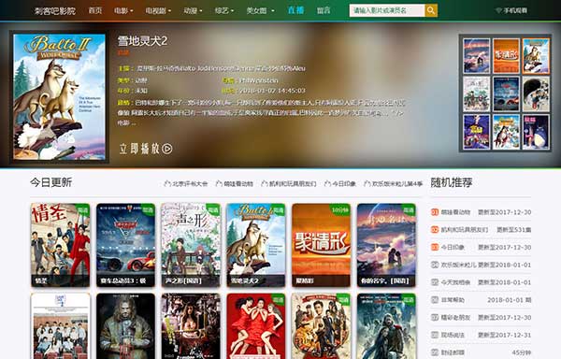Select the highlighted Balto II thumbnail in banner grid
The width and height of the screenshot is (561, 359).
[536, 56]
